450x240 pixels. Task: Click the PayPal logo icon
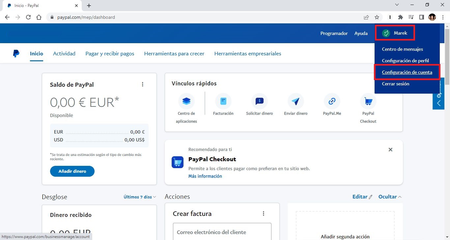(16, 54)
